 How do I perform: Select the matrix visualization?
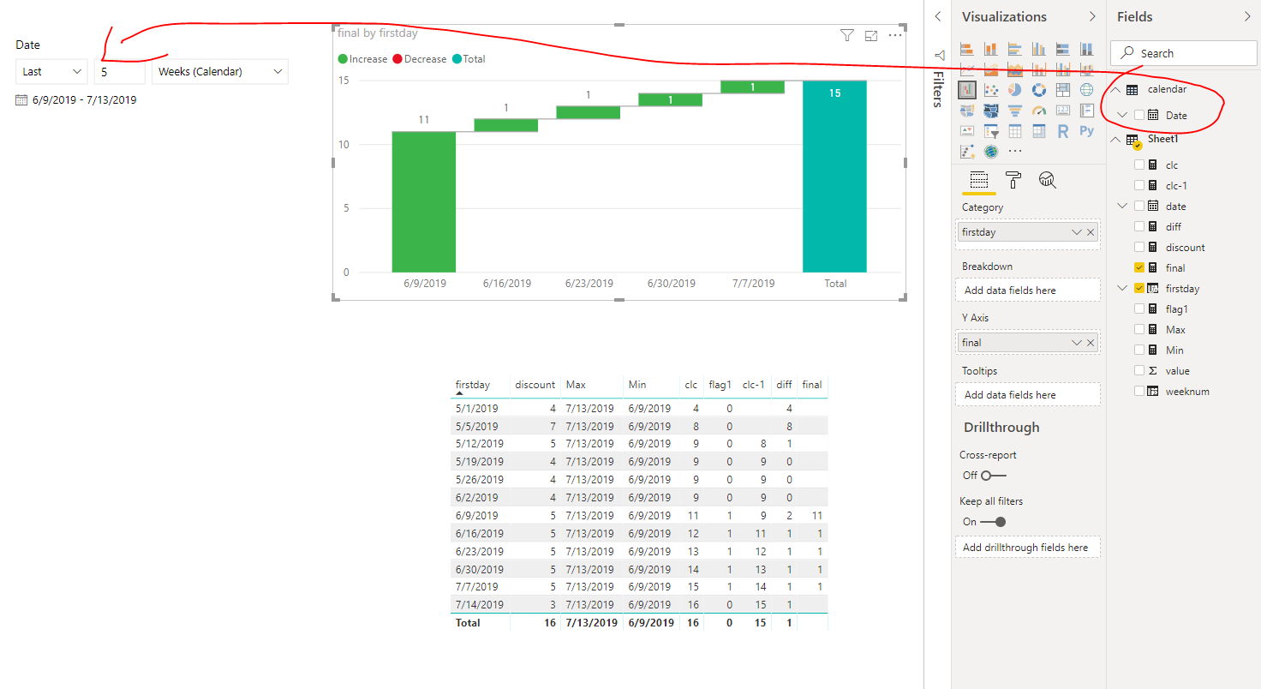1039,131
